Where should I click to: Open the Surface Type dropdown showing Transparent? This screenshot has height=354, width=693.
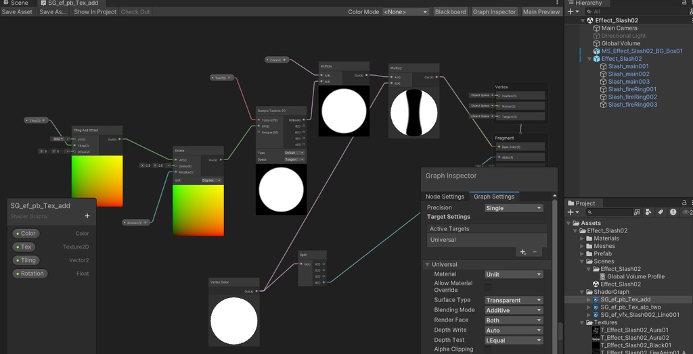[514, 300]
